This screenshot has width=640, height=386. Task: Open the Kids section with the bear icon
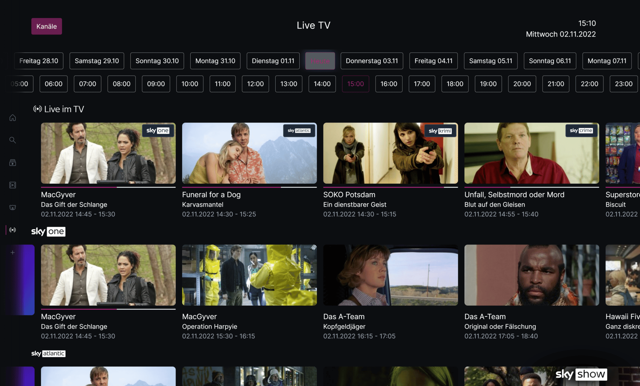[12, 207]
